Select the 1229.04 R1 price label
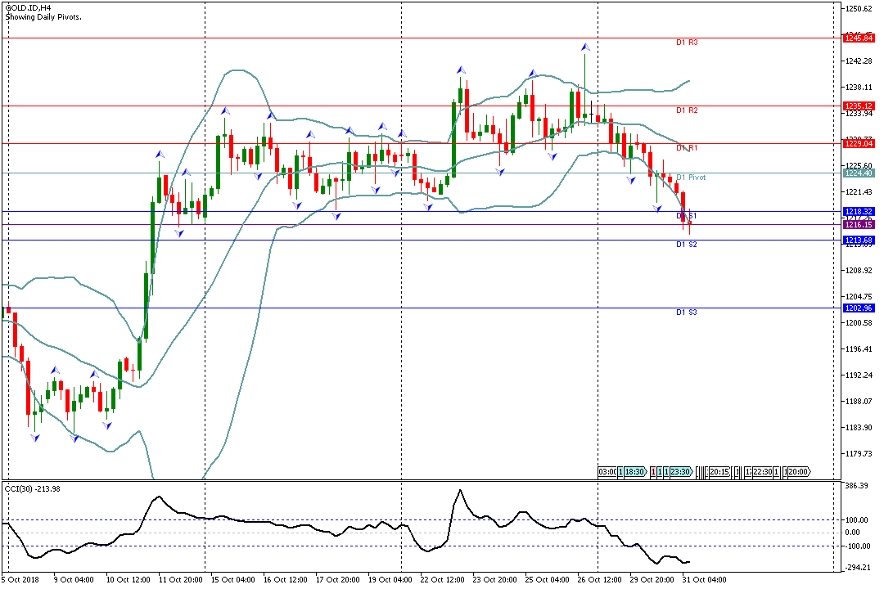The width and height of the screenshot is (884, 589). [859, 143]
